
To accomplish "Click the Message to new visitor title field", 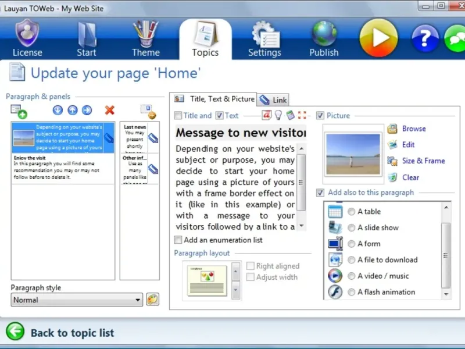I will click(241, 133).
